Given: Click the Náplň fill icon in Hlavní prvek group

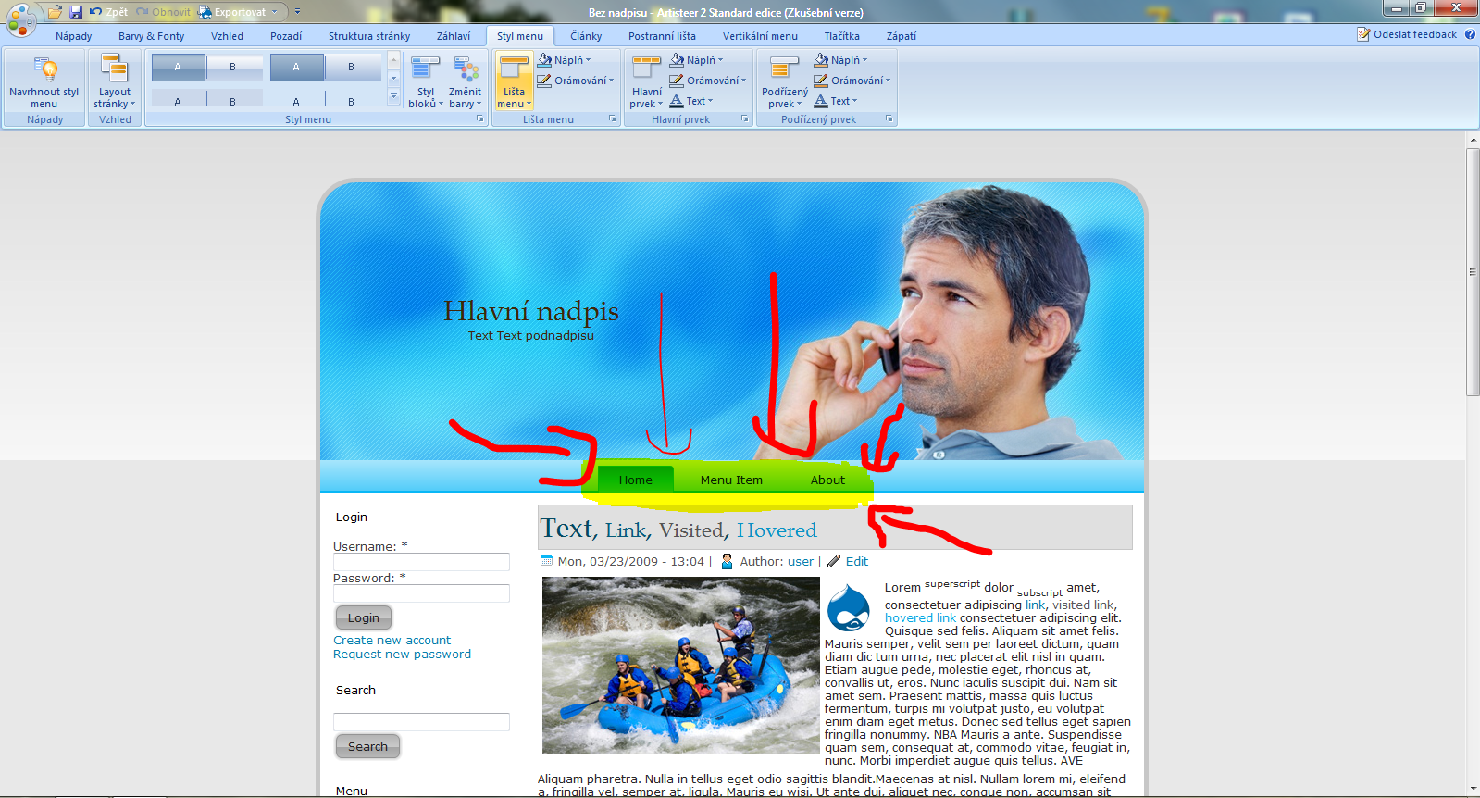Looking at the screenshot, I should tap(677, 60).
